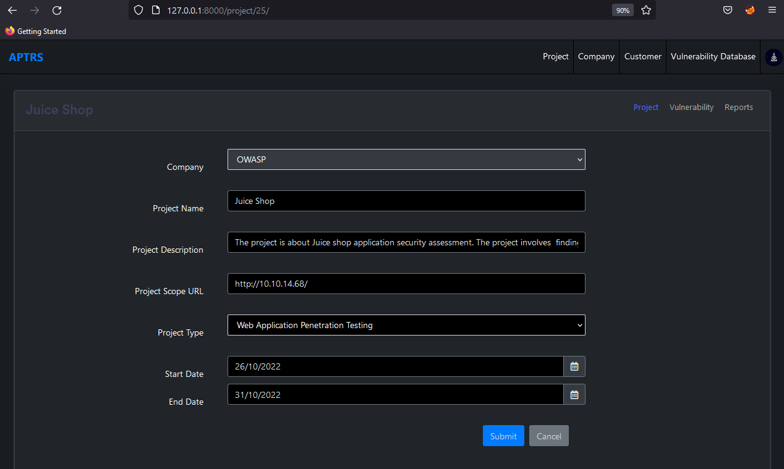
Task: Switch to the Project tab
Action: point(646,108)
